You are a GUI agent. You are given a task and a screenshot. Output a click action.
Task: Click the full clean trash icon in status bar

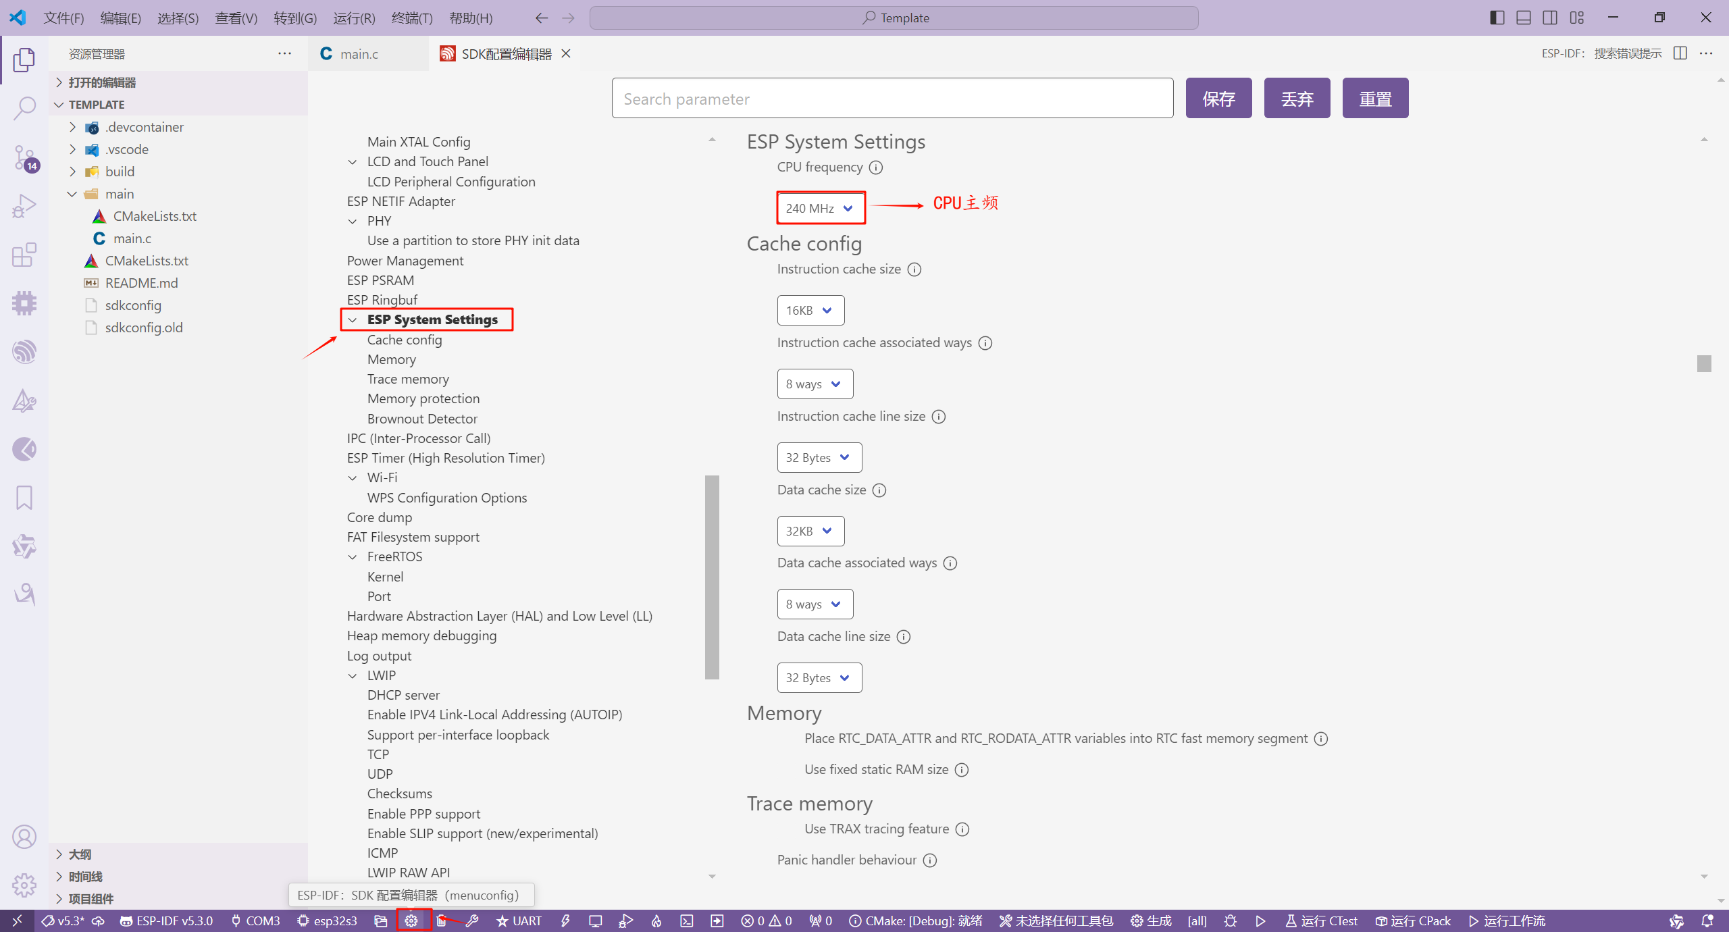[441, 921]
